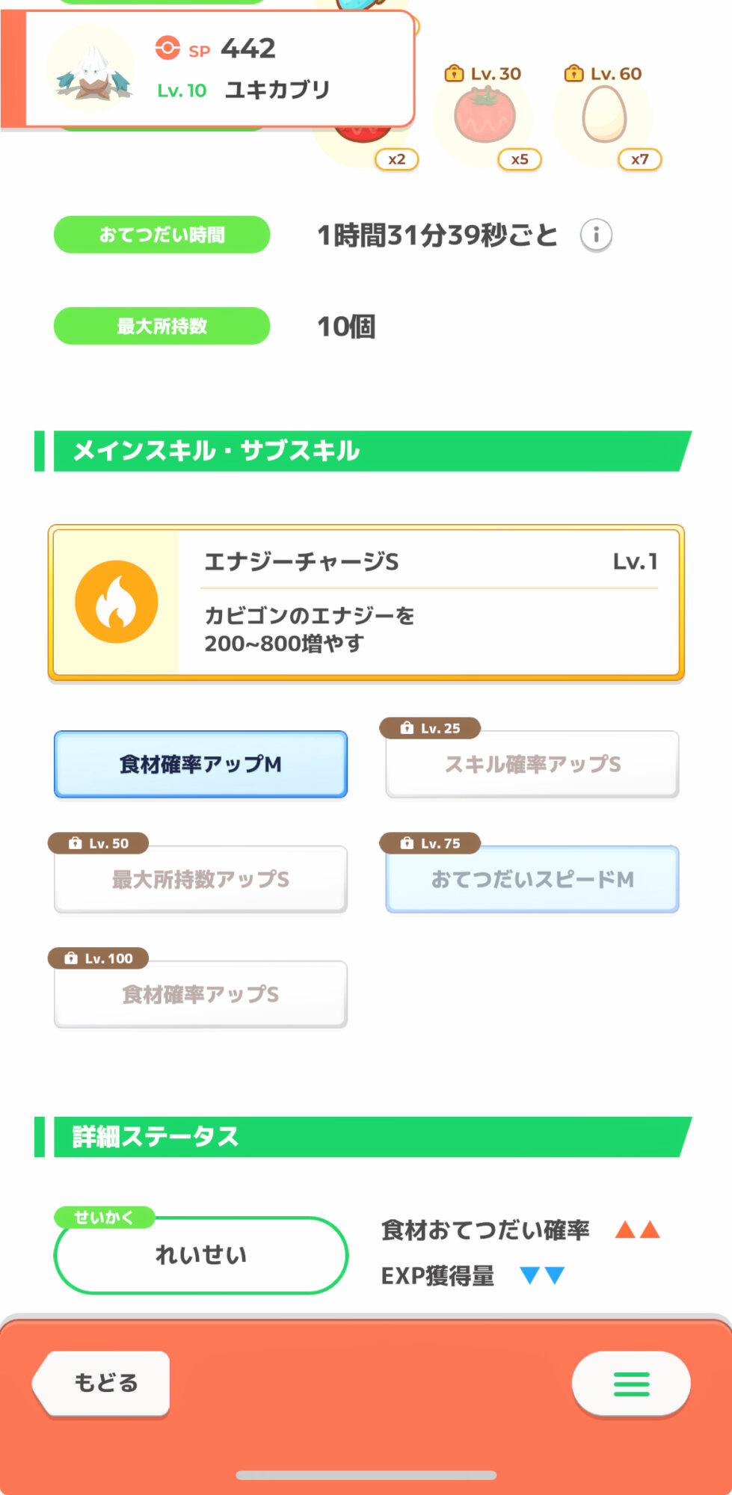Tap the おてつだい時間 green label

tap(162, 235)
